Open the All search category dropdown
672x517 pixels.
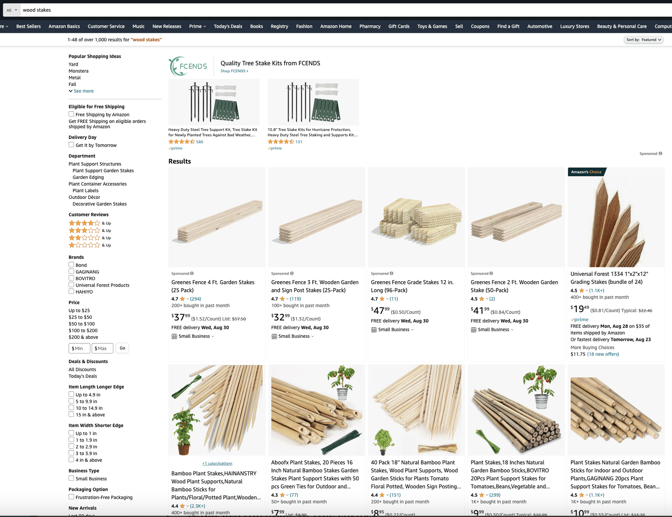pos(12,10)
